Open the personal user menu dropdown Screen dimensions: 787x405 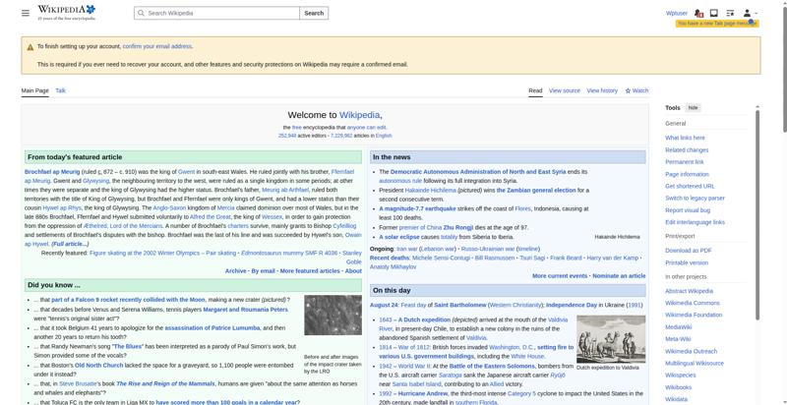[x=750, y=13]
